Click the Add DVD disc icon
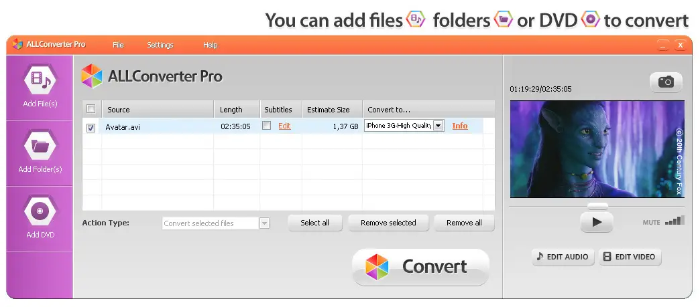This screenshot has height=307, width=700. (40, 211)
